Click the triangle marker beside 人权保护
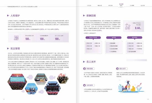The width and height of the screenshot is (152, 103). pos(8,15)
